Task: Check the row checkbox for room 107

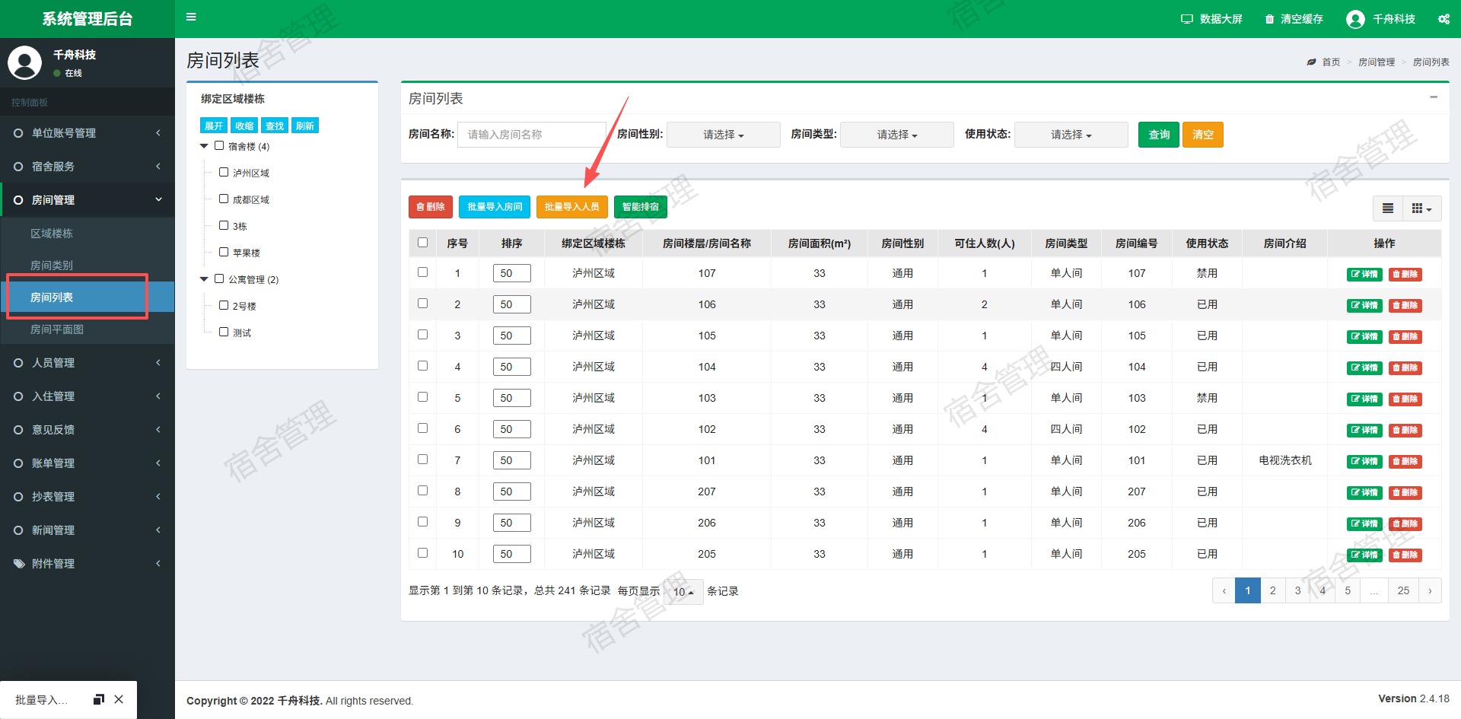Action: click(422, 272)
